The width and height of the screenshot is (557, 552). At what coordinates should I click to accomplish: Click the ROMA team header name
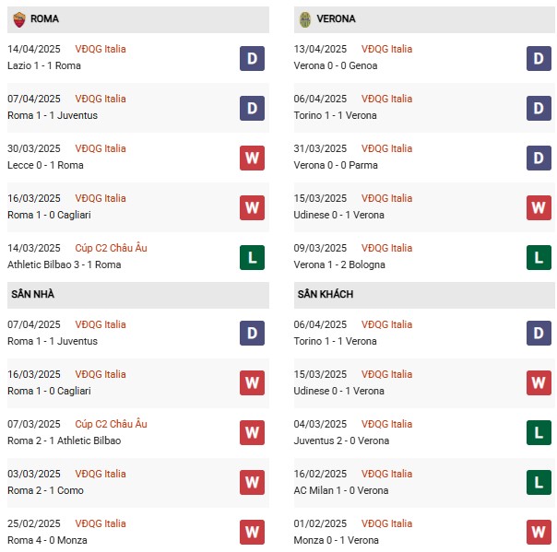[x=44, y=18]
